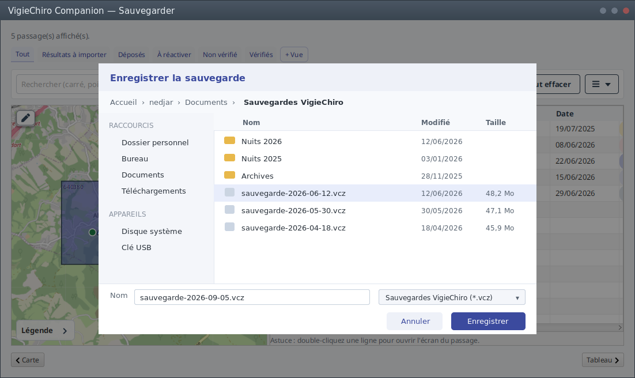Click the map square label 640380
Image resolution: width=635 pixels, height=378 pixels.
(73, 187)
